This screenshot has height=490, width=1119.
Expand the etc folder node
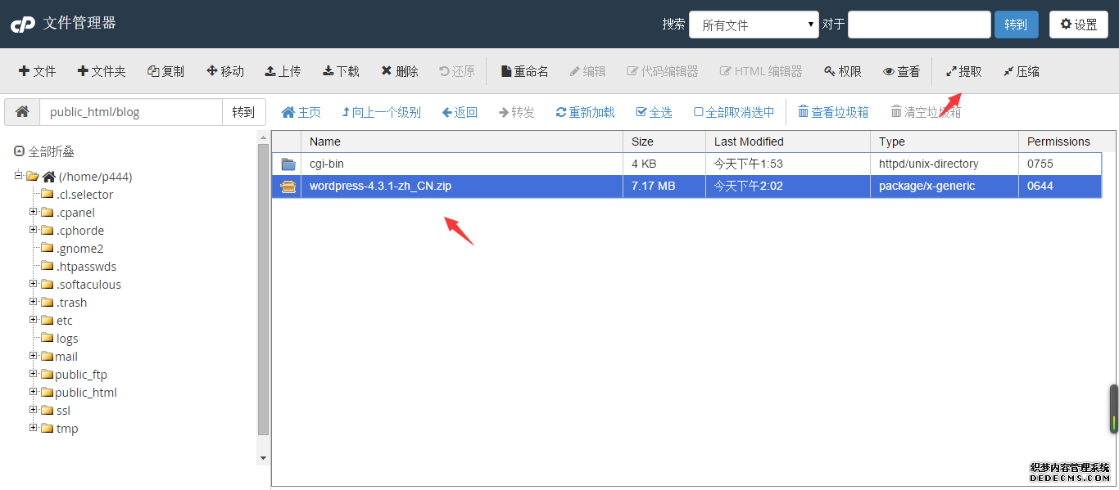tap(34, 320)
